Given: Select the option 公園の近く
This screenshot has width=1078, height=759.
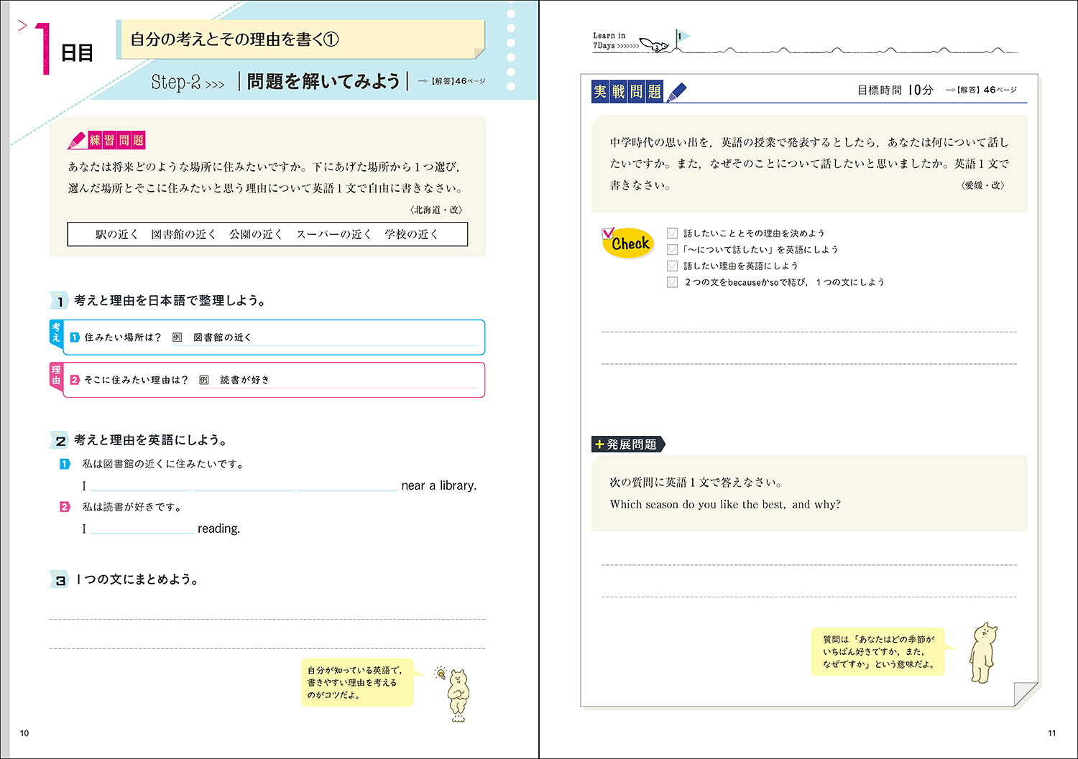Looking at the screenshot, I should tap(256, 234).
